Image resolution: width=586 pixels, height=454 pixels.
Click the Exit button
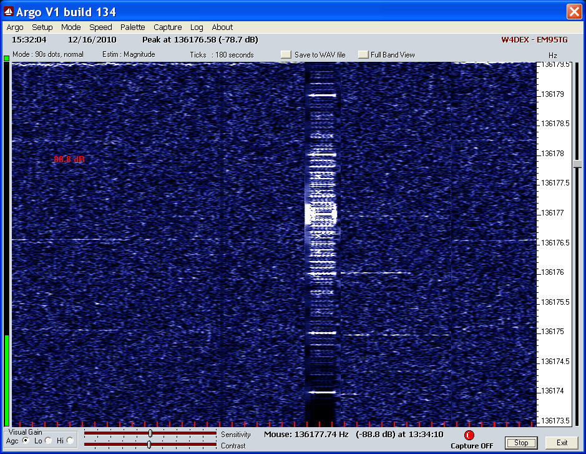562,443
